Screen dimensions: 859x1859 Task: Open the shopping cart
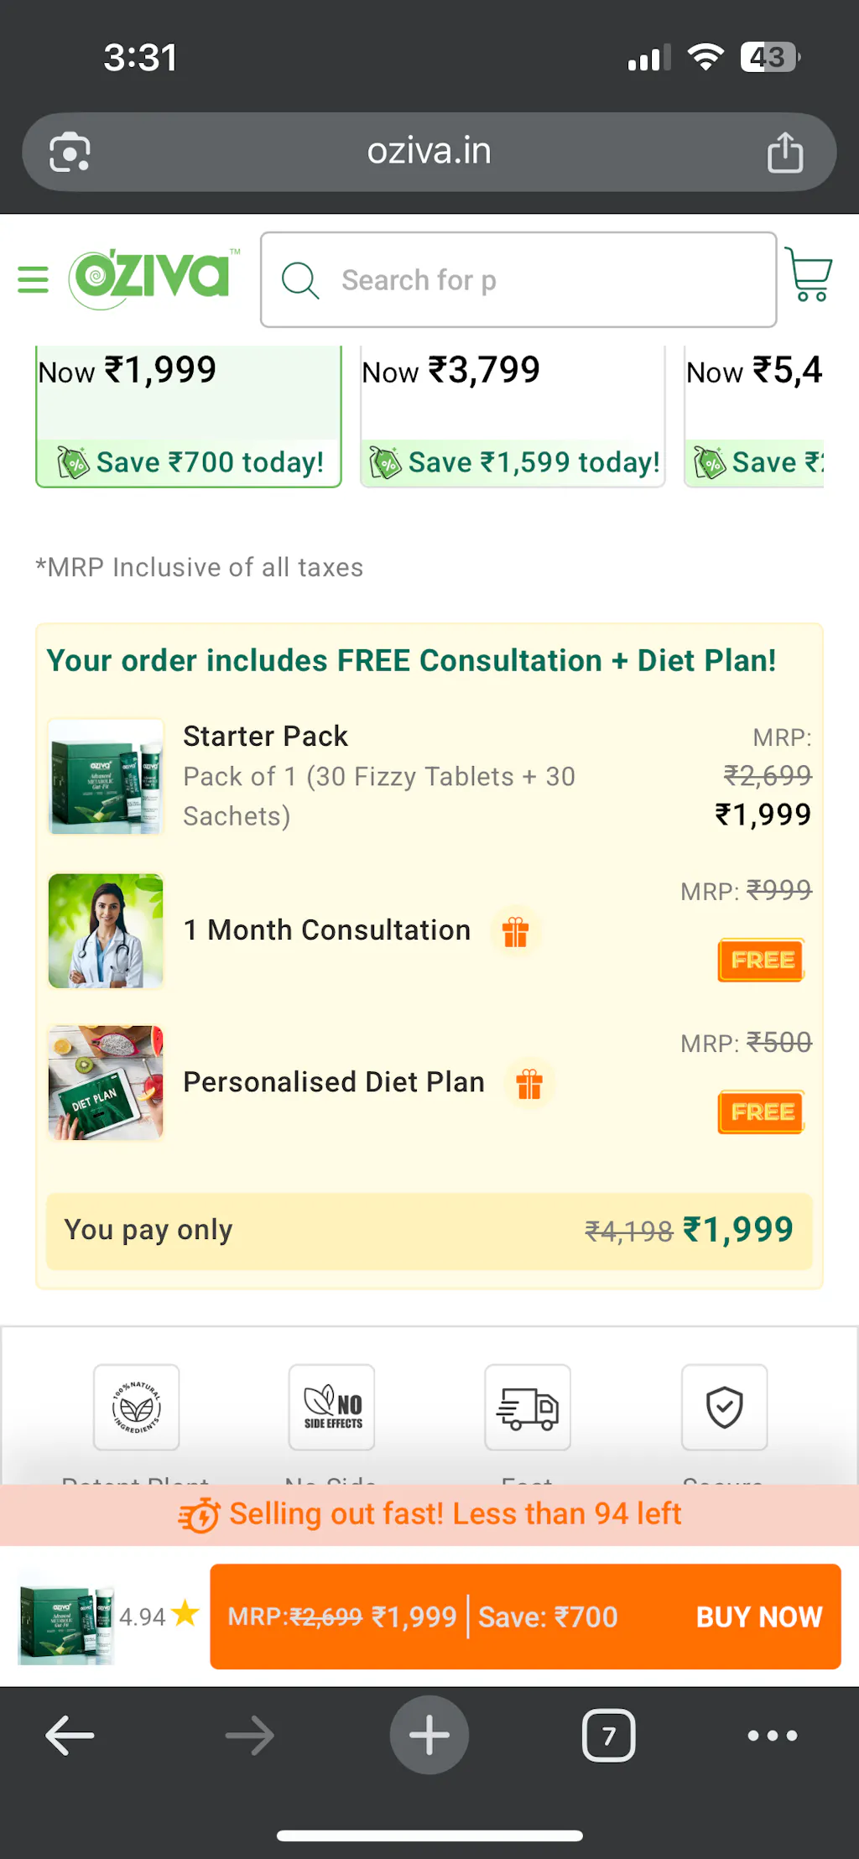point(810,274)
